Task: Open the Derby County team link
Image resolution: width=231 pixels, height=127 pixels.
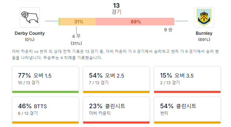Action: pos(30,33)
